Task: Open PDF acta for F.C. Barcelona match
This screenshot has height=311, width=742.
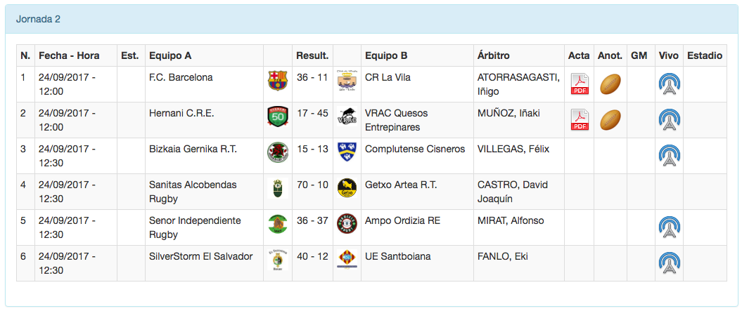Action: tap(580, 84)
